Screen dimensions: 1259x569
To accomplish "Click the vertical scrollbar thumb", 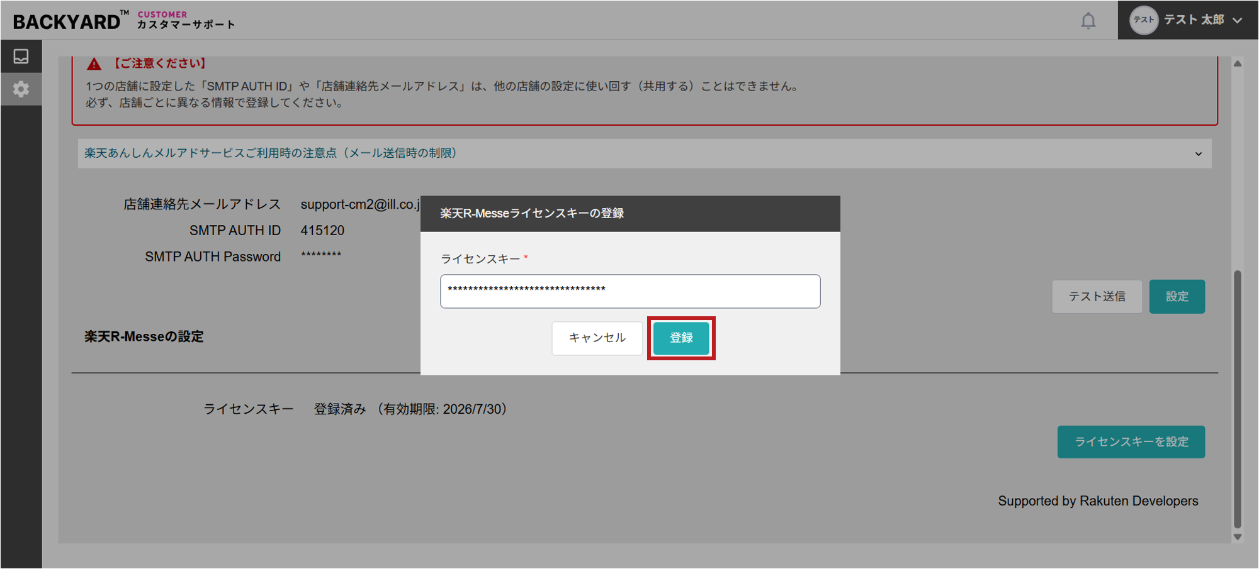I will pos(1238,399).
